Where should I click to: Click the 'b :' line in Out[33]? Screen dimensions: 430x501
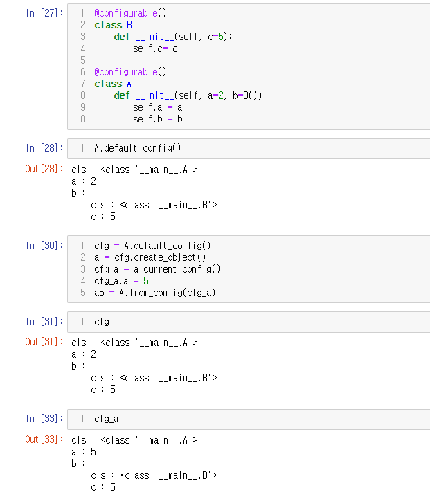coord(78,464)
